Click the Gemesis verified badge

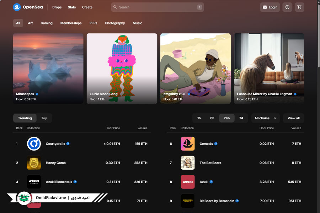(216, 144)
